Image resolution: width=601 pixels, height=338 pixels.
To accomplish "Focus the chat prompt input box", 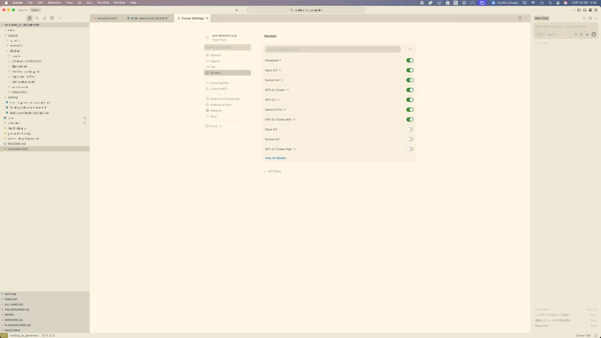I will click(x=565, y=26).
